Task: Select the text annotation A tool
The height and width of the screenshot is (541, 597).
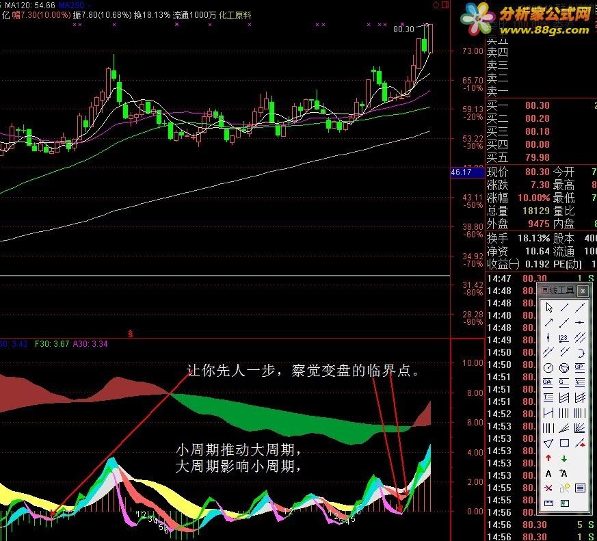Action: tap(548, 473)
